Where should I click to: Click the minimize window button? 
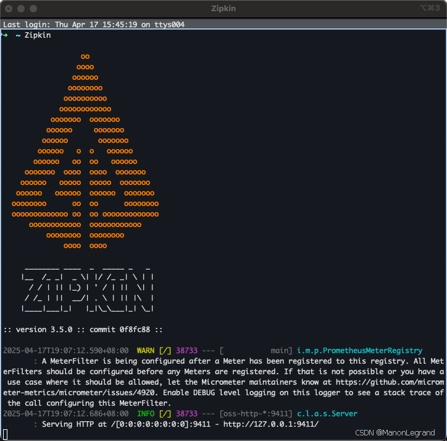tap(21, 9)
